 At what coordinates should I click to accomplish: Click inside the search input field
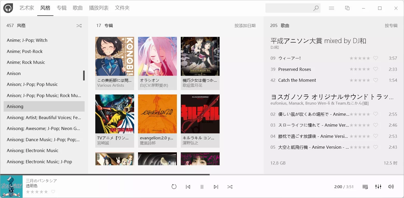click(289, 8)
